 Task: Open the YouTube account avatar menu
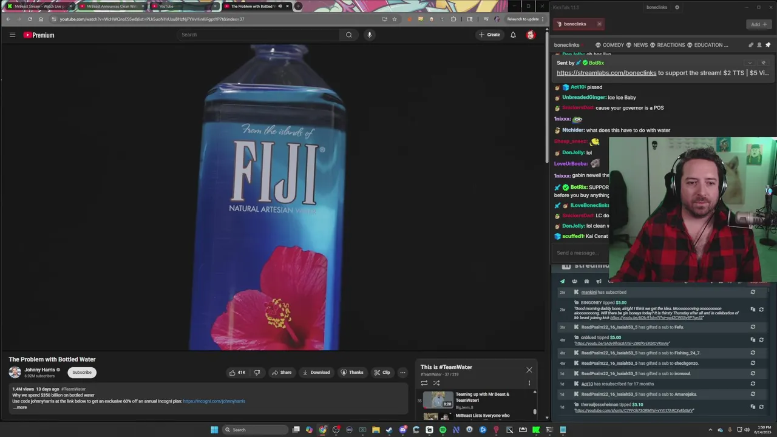point(531,35)
